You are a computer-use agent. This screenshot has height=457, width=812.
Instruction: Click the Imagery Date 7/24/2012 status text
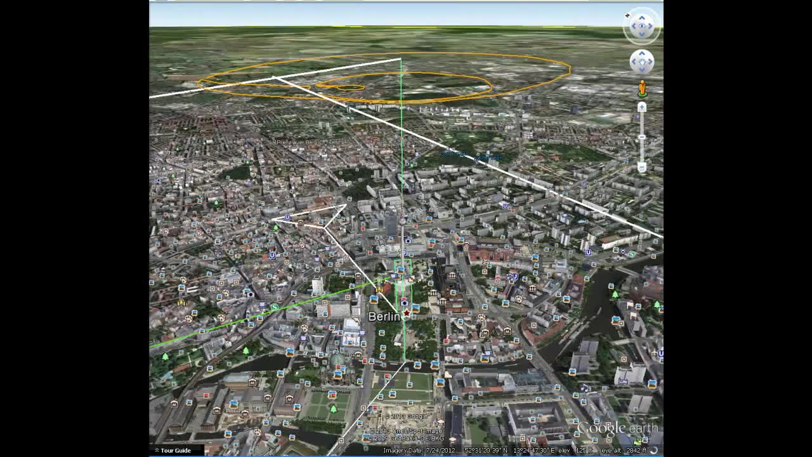pos(419,450)
